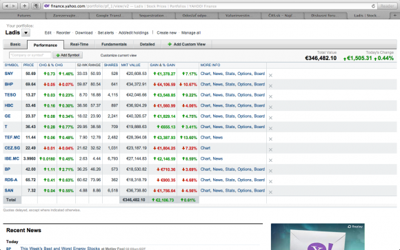The image size is (400, 250).
Task: Open Stats link in the GE row
Action: 230,116
